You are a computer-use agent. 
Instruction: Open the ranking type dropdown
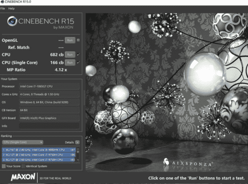pos(22,142)
